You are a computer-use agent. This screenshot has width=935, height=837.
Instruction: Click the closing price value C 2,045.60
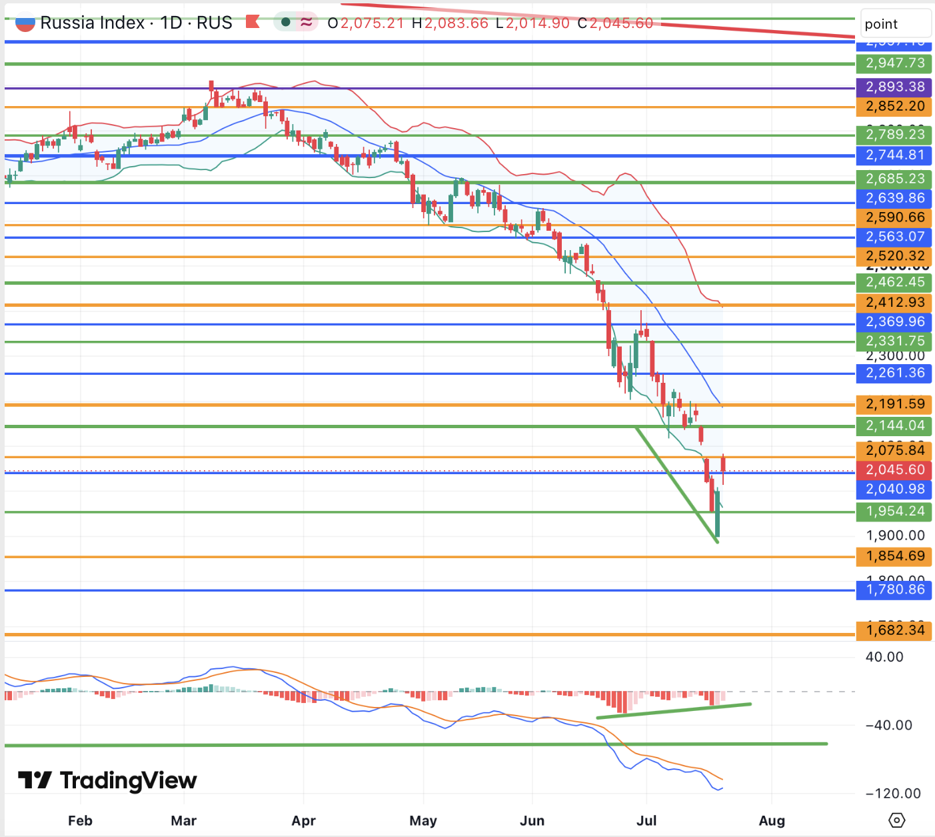click(615, 23)
